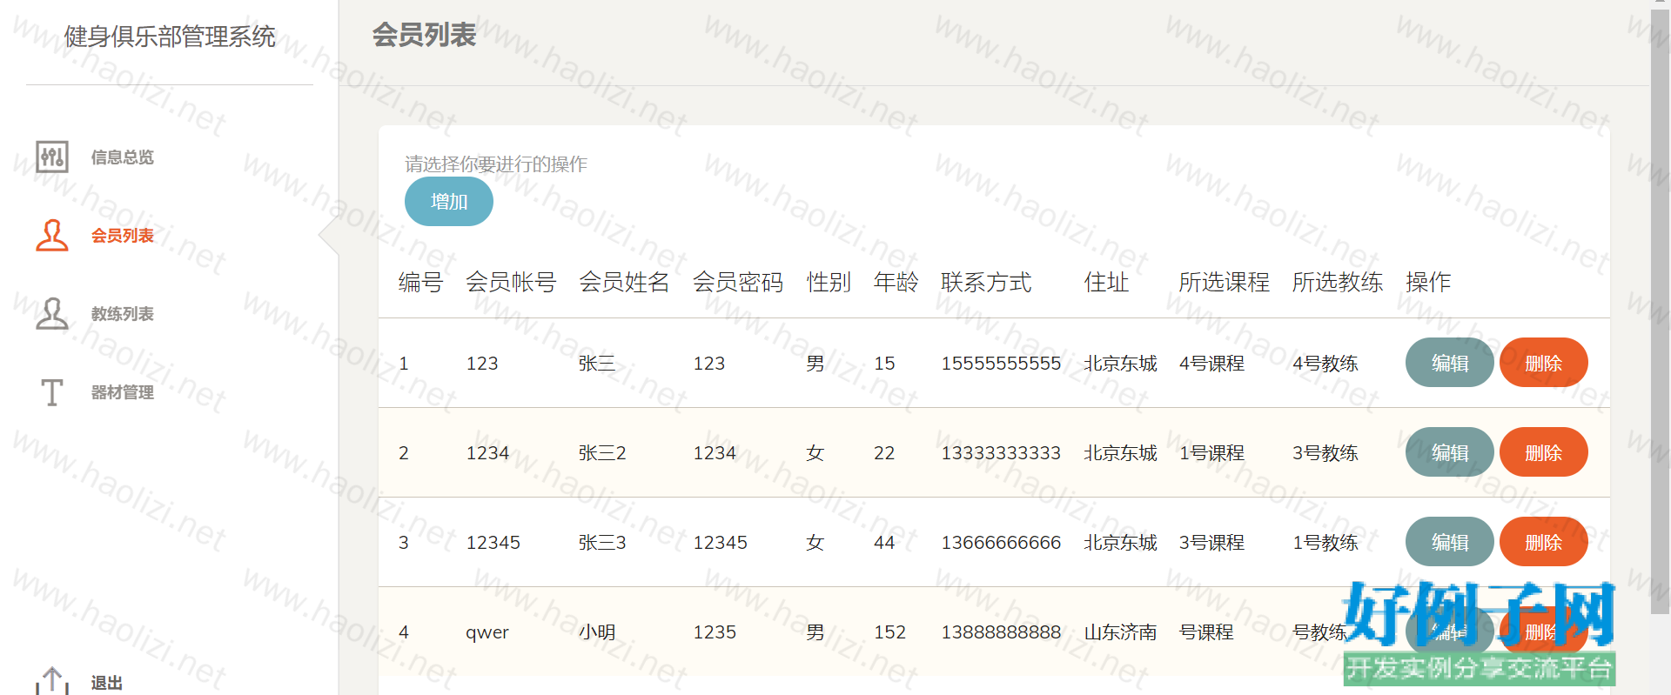The height and width of the screenshot is (695, 1671).
Task: Click the coach list person icon
Action: tap(52, 314)
